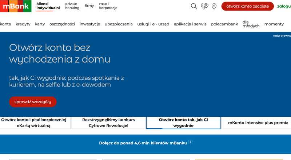The width and height of the screenshot is (291, 160).
Task: Click the phone contact icon
Action: pos(204,6)
